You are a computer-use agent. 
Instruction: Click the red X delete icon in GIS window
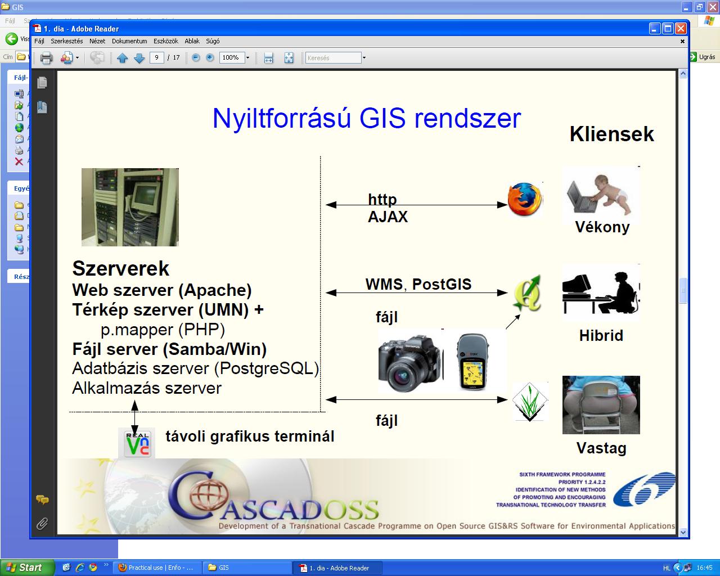[x=19, y=161]
